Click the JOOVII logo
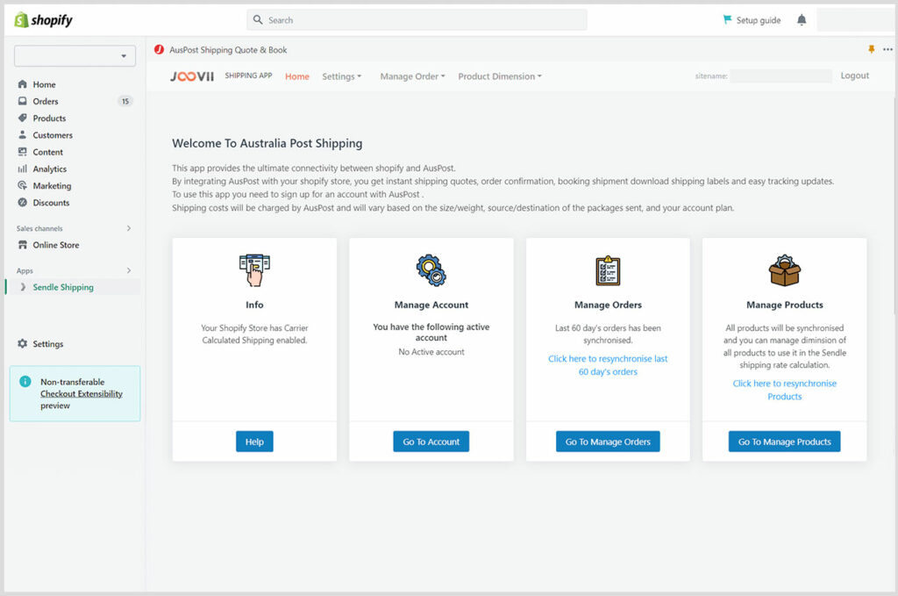Image resolution: width=898 pixels, height=596 pixels. pyautogui.click(x=192, y=76)
